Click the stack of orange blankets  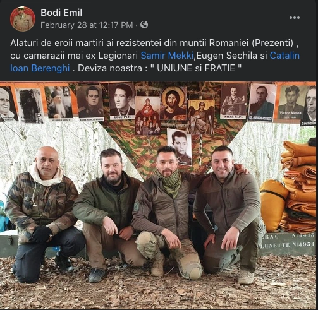coord(299,186)
